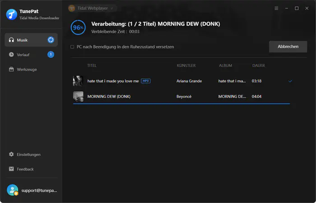Click the DAUER column header

point(259,65)
